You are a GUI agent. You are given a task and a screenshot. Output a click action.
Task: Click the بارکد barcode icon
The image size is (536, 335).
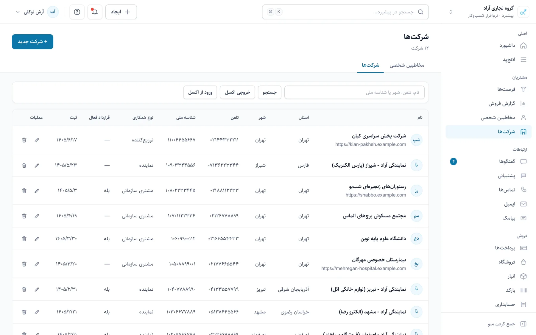point(523,290)
